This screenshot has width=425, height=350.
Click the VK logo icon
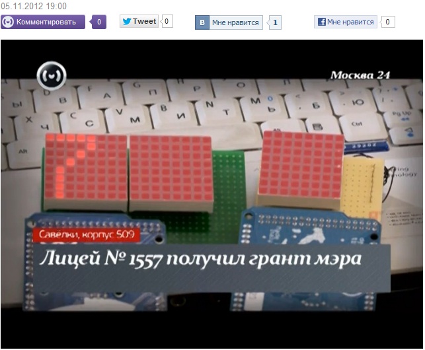coord(202,22)
